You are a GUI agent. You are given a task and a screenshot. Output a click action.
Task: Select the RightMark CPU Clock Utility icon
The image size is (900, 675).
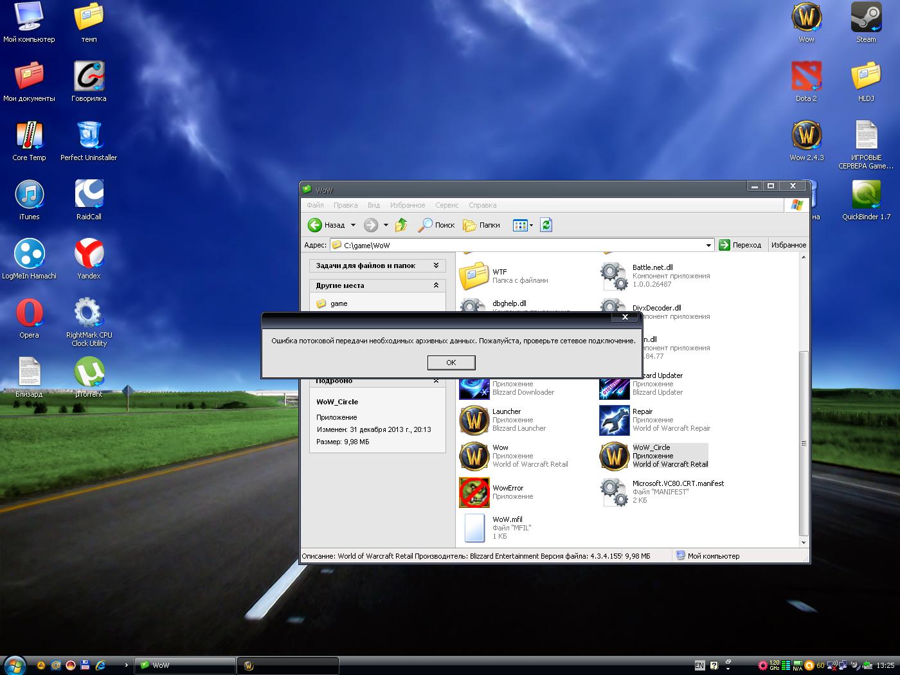(89, 322)
